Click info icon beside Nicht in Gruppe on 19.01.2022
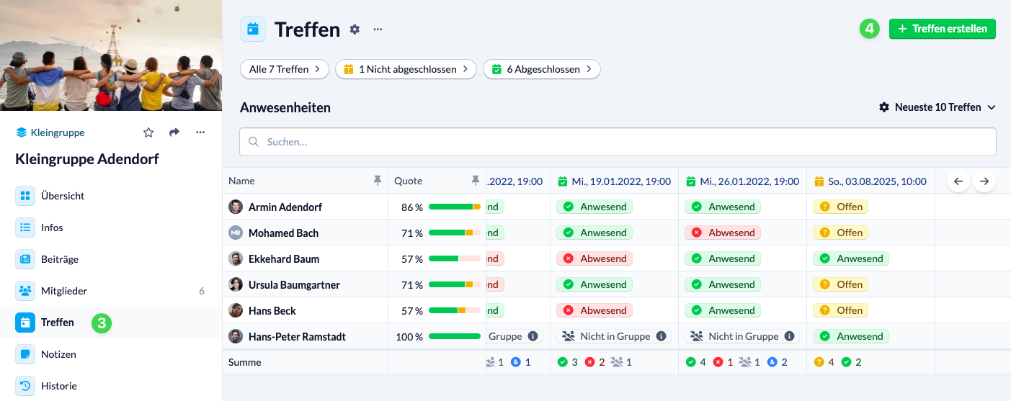The width and height of the screenshot is (1011, 401). coord(662,336)
